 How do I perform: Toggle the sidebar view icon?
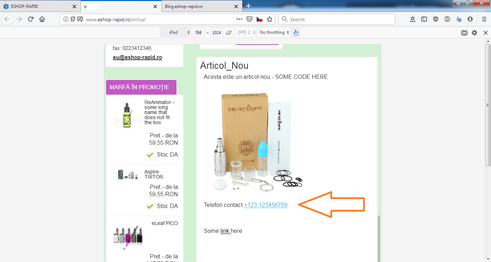coord(424,19)
